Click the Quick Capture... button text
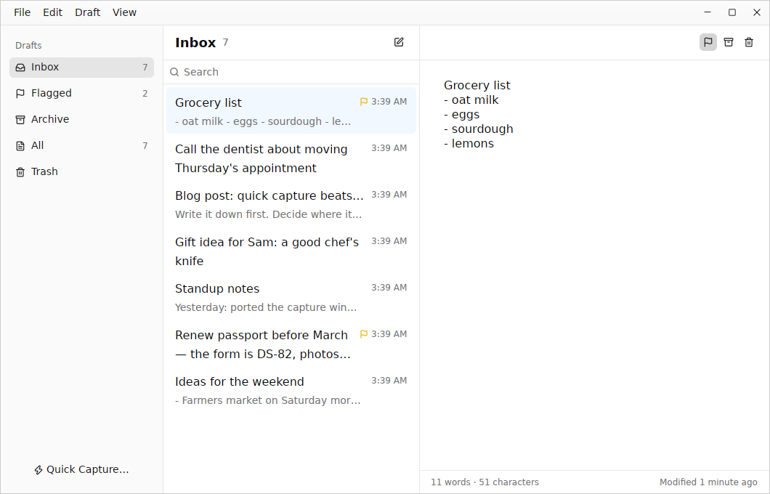 click(x=87, y=469)
